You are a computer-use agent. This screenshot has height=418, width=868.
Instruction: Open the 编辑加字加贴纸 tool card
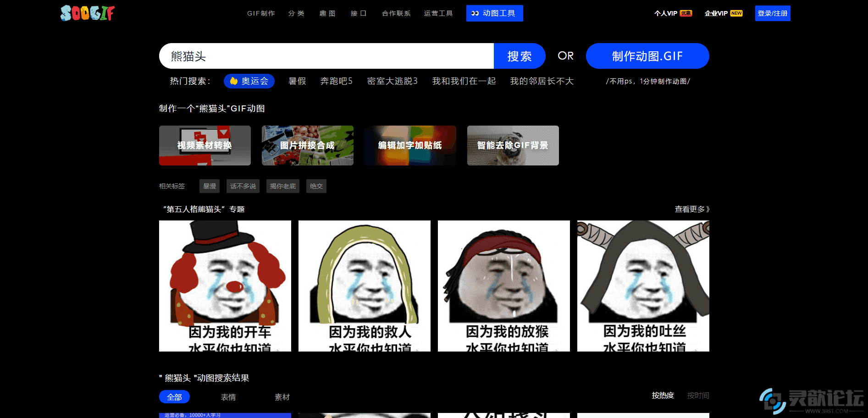[x=410, y=145]
